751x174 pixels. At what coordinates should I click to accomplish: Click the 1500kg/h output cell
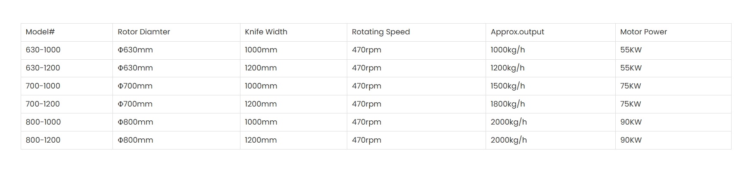pos(551,86)
